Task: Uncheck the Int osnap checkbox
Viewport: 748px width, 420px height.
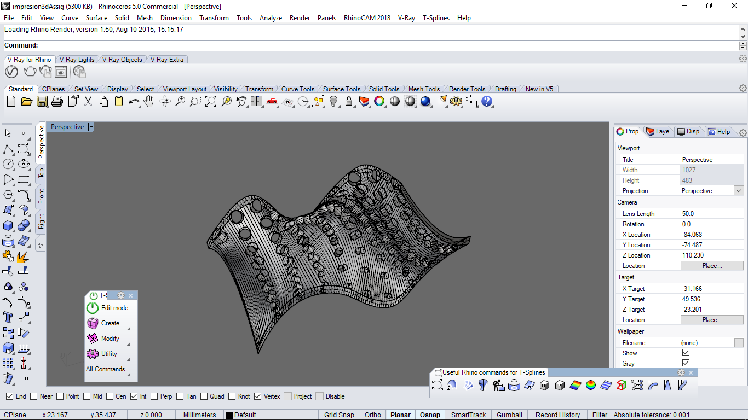Action: (134, 396)
